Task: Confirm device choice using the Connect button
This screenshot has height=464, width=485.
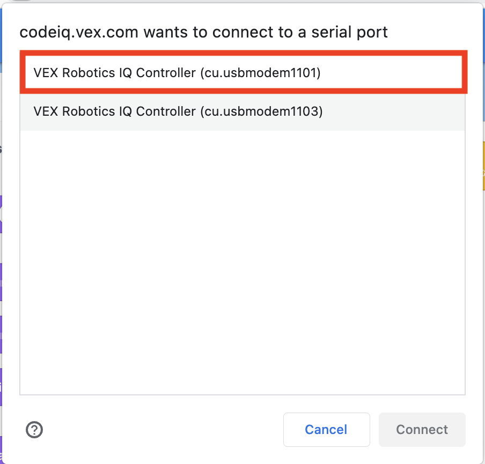Action: [422, 429]
